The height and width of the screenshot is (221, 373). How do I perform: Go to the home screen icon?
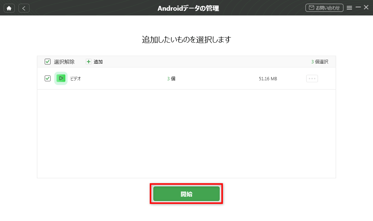click(9, 8)
